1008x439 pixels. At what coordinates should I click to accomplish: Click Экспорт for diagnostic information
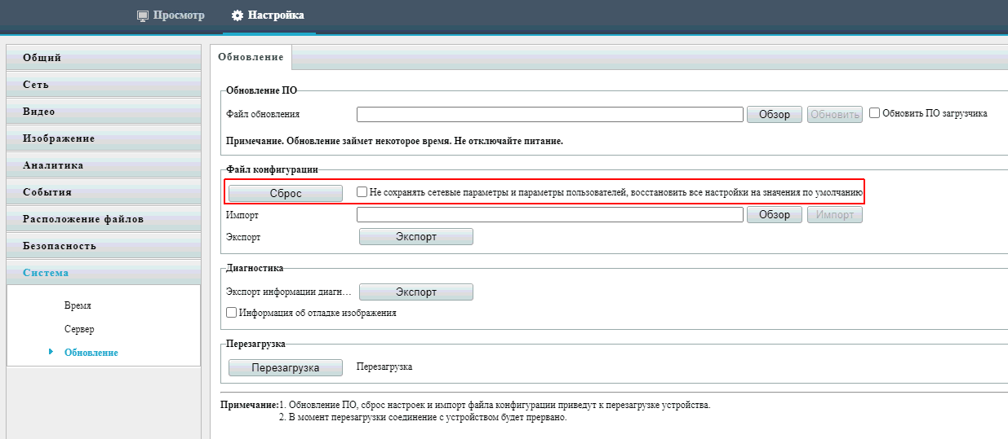coord(416,292)
